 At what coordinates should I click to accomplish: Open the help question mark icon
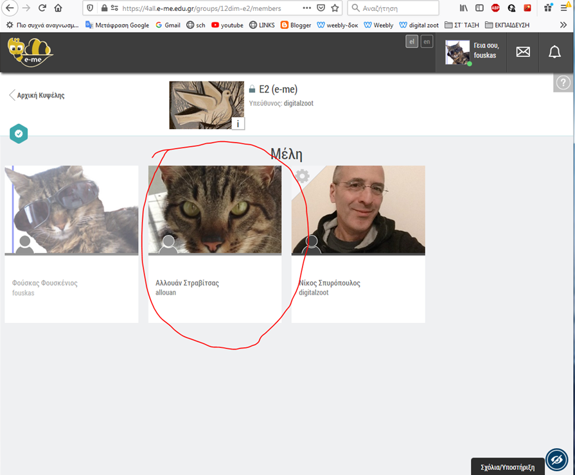563,83
